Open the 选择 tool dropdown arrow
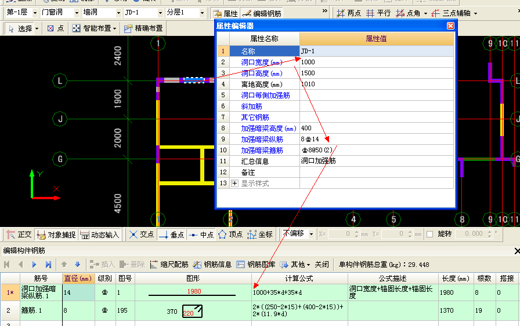 click(x=37, y=29)
